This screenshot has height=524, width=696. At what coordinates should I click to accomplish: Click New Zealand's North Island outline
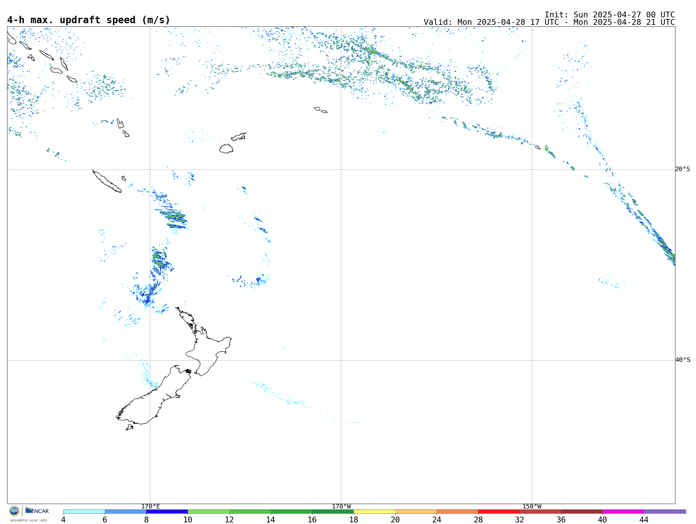[206, 348]
